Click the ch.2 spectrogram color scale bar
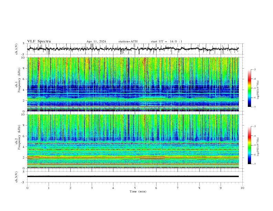The width and height of the screenshot is (273, 211). tap(249, 145)
